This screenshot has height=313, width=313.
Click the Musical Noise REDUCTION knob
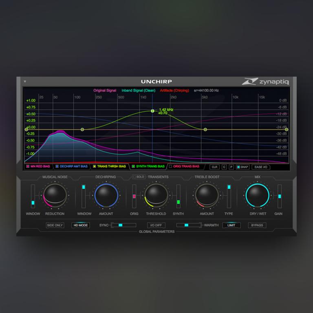(x=55, y=195)
